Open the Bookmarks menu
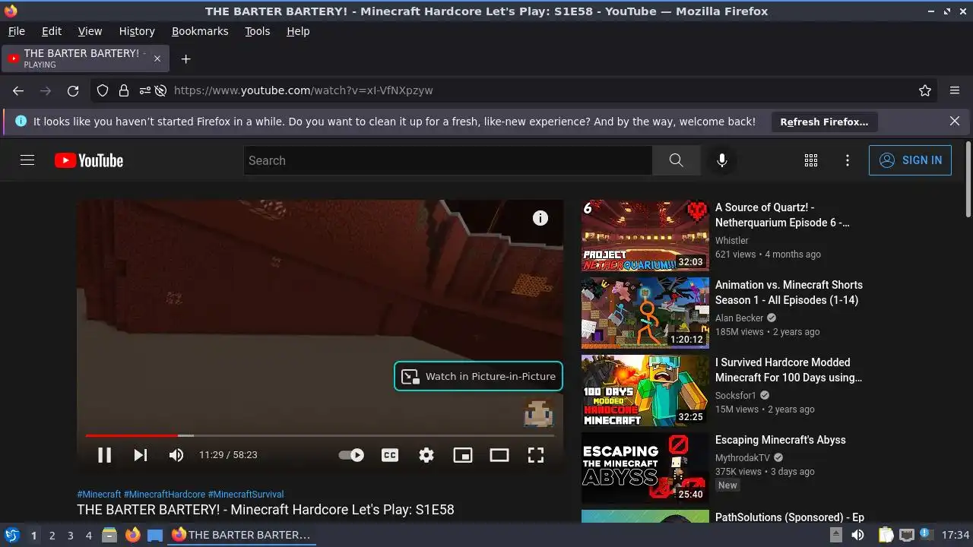The image size is (973, 547). (x=200, y=31)
